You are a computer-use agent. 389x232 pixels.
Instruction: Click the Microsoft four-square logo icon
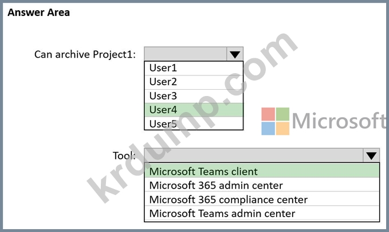(x=276, y=121)
